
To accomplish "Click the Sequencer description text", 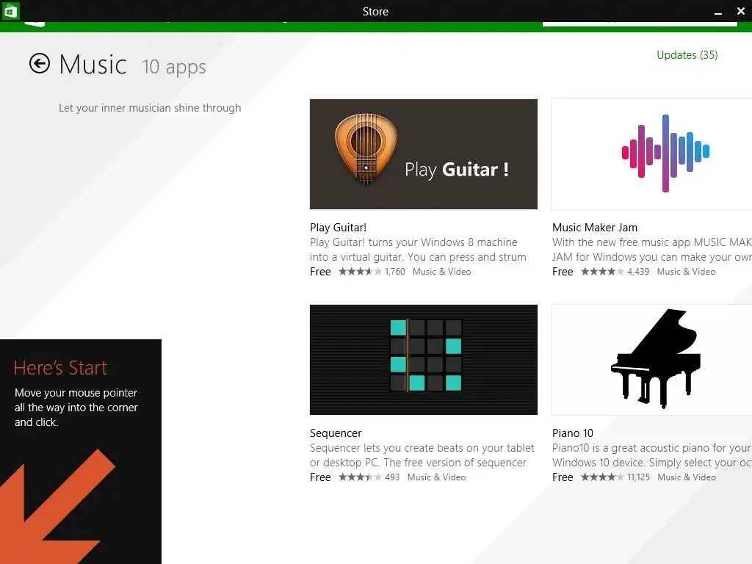I will coord(422,455).
